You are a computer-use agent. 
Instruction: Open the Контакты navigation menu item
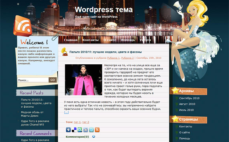[90, 40]
